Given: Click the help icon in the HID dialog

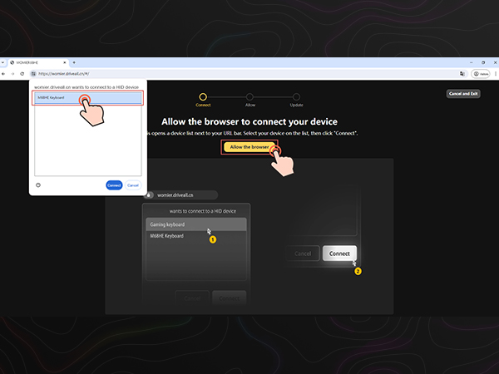Looking at the screenshot, I should (x=39, y=185).
